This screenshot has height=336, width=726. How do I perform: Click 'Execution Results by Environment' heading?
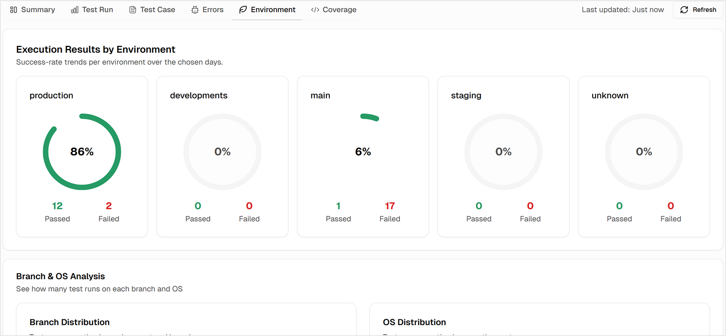coord(96,49)
